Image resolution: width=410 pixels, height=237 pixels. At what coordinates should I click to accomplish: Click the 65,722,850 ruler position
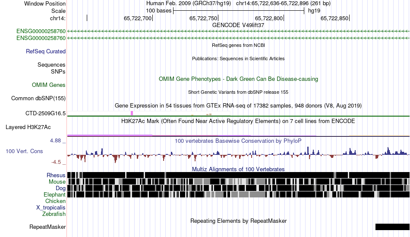(x=335, y=18)
